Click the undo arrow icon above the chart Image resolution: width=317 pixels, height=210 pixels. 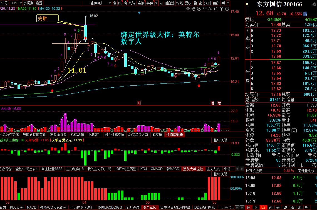pyautogui.click(x=205, y=9)
